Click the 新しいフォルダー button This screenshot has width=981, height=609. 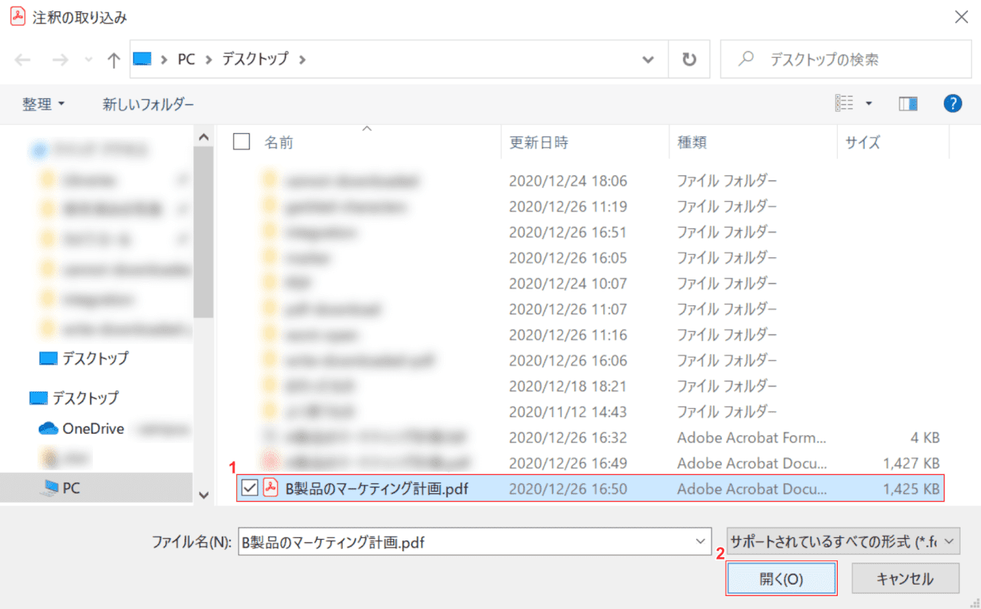(x=149, y=104)
